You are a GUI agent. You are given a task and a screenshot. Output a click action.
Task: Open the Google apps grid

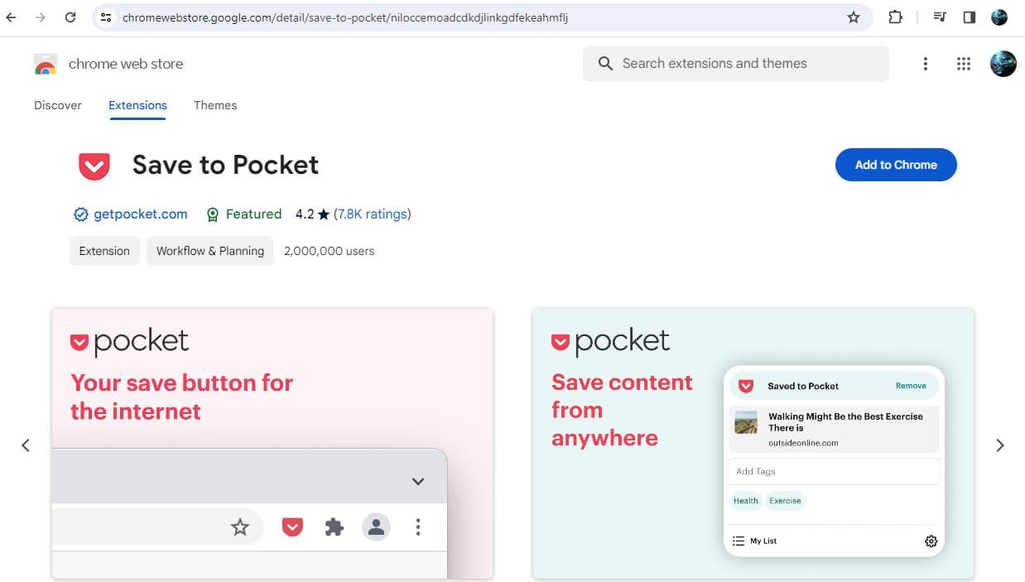pos(964,64)
